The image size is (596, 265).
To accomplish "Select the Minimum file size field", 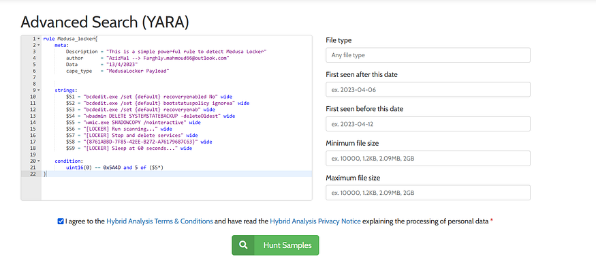I will (x=428, y=159).
